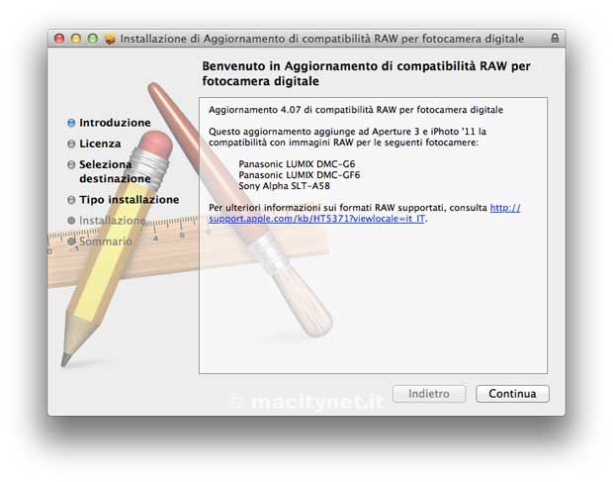Screen dimensions: 613x482
Task: Click the lock icon in title bar
Action: coord(555,38)
